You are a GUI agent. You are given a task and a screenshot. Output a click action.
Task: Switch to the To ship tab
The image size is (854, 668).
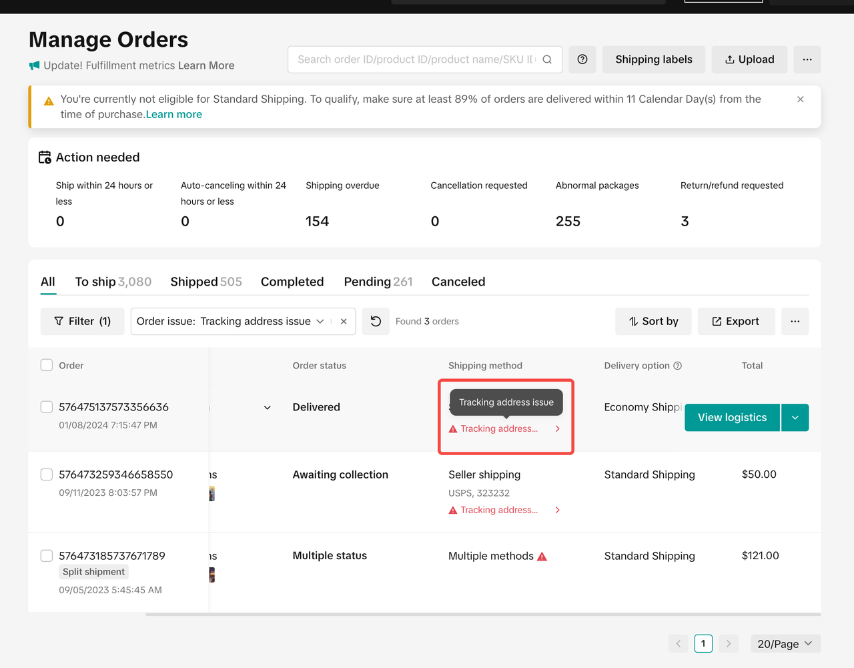click(113, 282)
